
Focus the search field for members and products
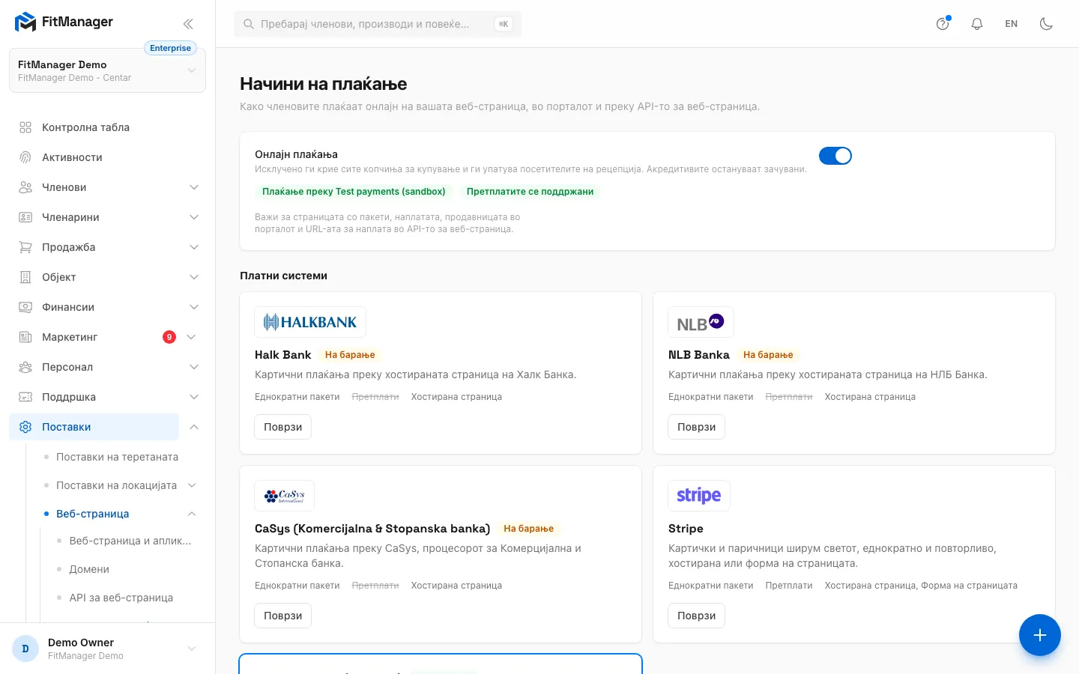pyautogui.click(x=378, y=24)
